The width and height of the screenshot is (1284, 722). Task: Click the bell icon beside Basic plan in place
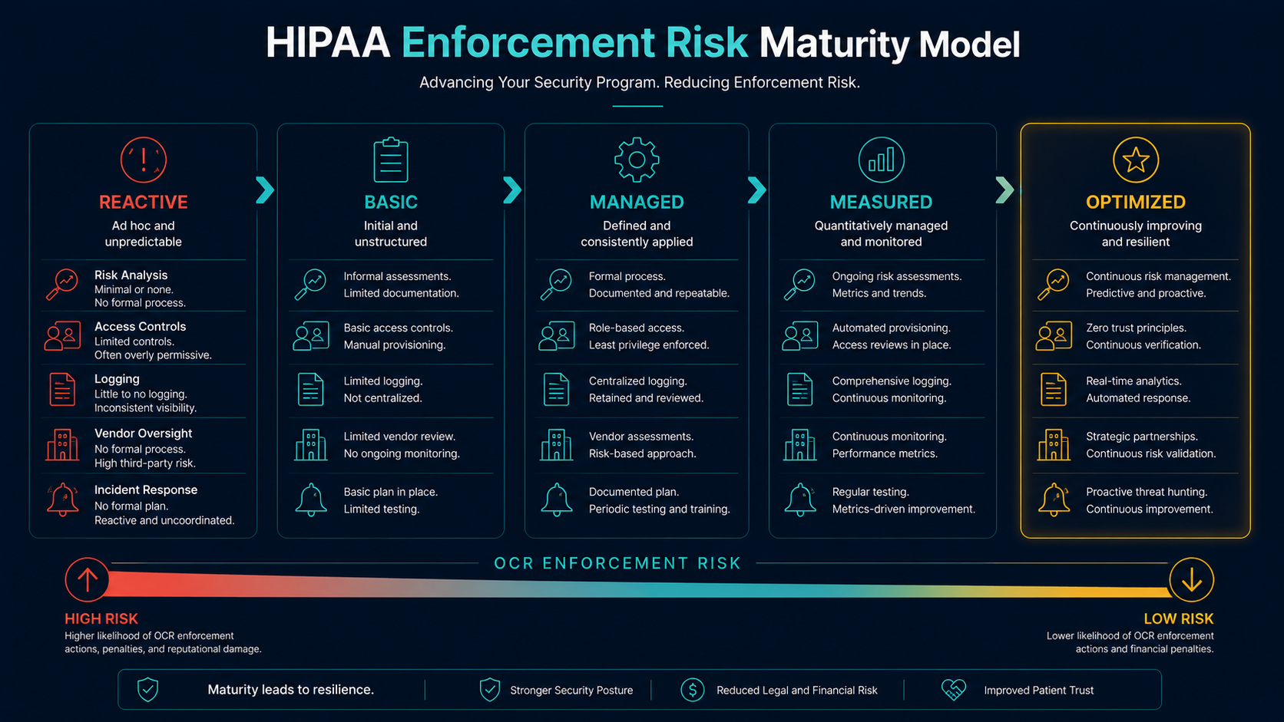tap(311, 500)
